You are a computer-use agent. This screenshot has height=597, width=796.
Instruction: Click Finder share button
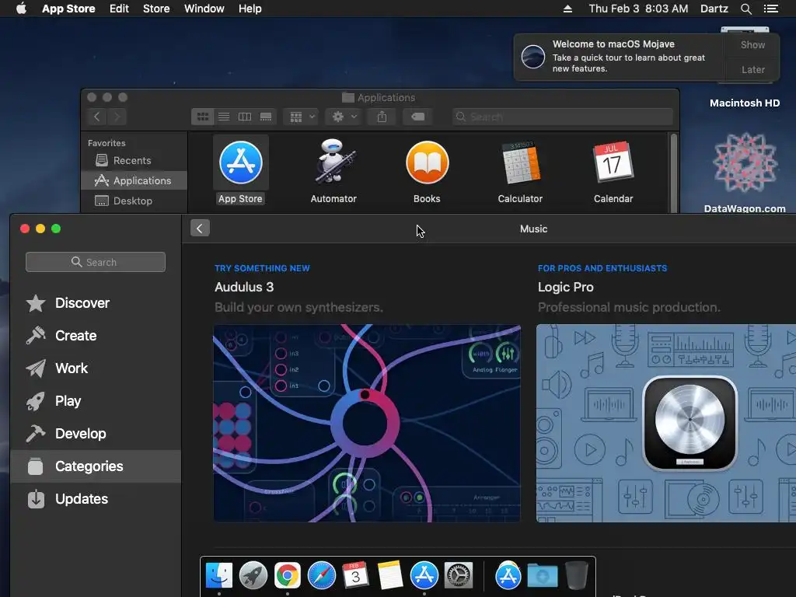[x=382, y=117]
